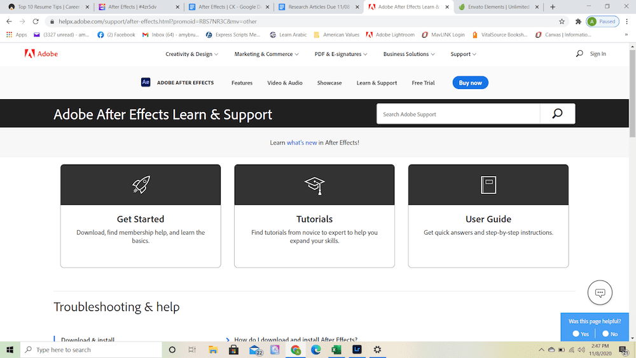
Task: Open the Chrome extensions puzzle icon
Action: 578,22
